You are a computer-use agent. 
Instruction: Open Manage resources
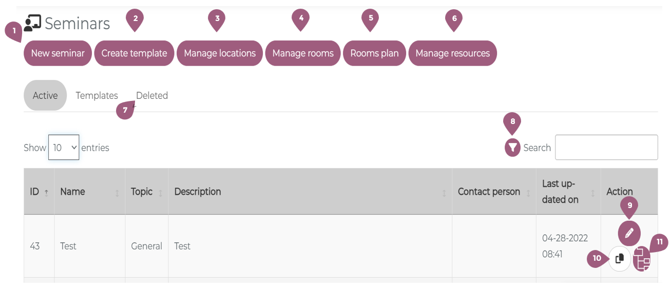pyautogui.click(x=452, y=53)
